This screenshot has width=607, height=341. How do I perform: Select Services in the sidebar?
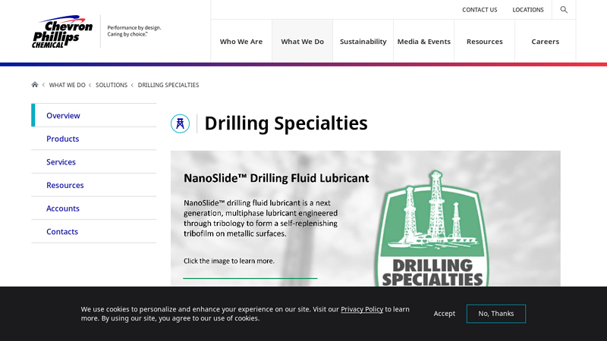pyautogui.click(x=93, y=161)
